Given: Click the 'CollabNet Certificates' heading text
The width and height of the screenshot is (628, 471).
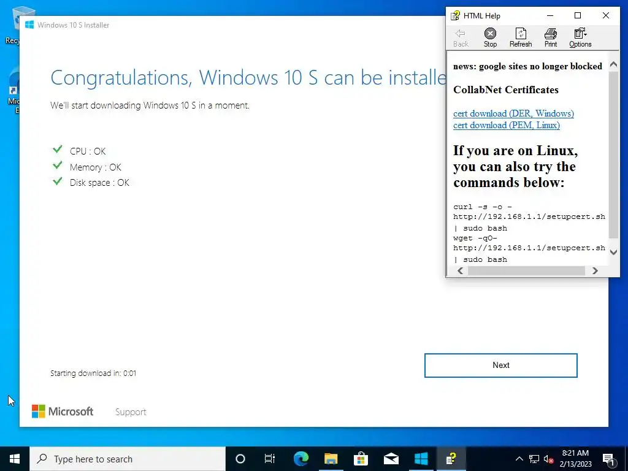Looking at the screenshot, I should [x=506, y=90].
